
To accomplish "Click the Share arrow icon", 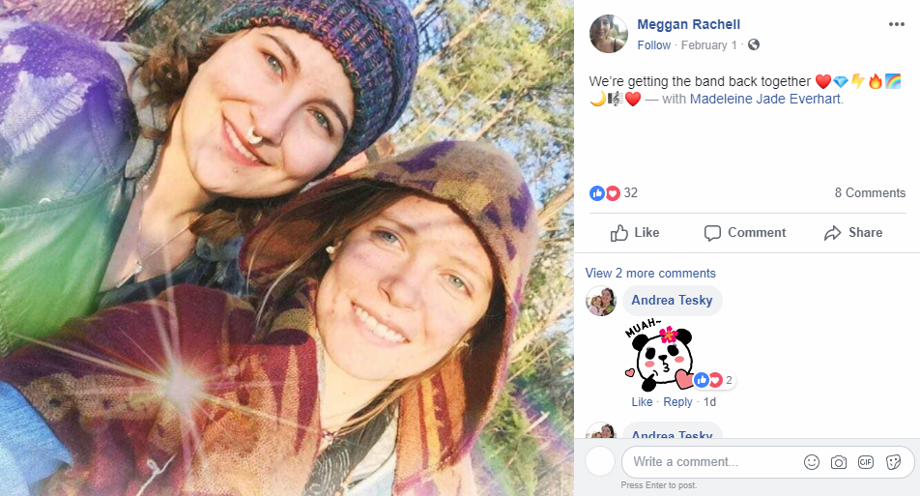I will (833, 233).
